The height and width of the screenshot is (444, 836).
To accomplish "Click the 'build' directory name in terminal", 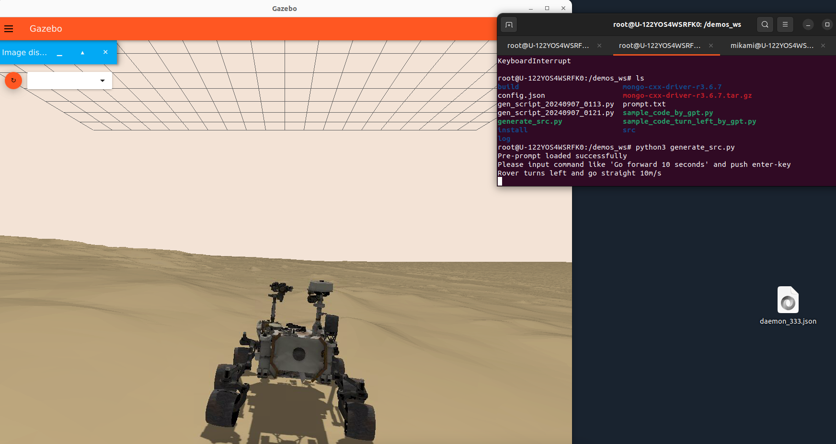I will [x=508, y=87].
